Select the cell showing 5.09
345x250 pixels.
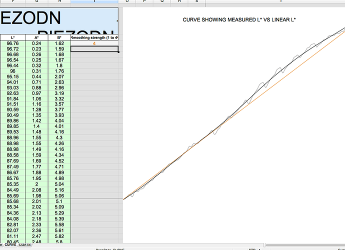[x=59, y=206]
